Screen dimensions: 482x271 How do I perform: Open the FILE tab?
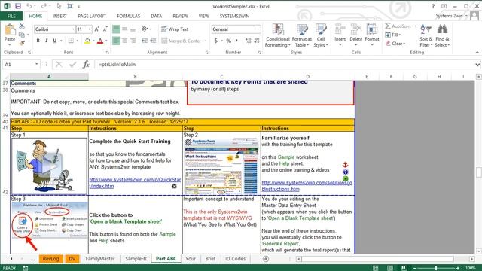11,16
